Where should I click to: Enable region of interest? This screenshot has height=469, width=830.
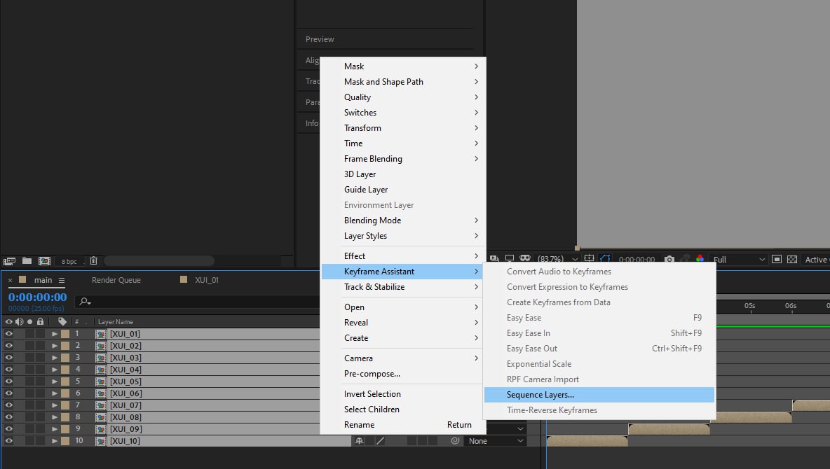coord(777,259)
